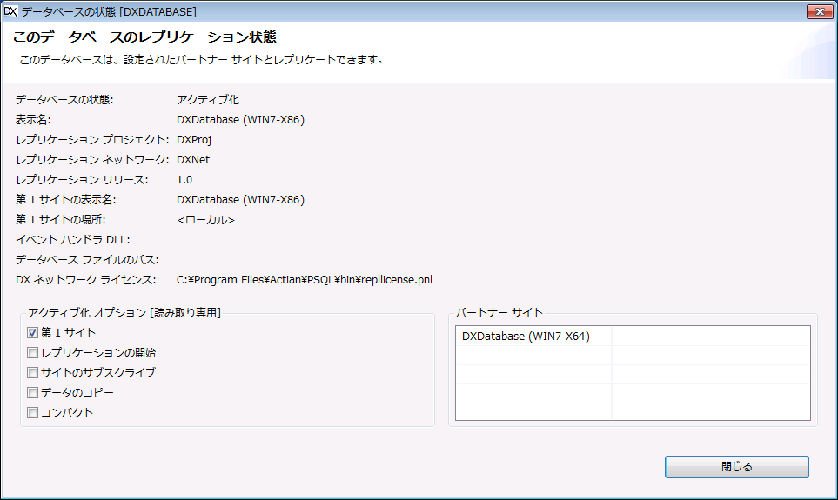Click the 第 1 サイトの表示名 value

point(240,199)
